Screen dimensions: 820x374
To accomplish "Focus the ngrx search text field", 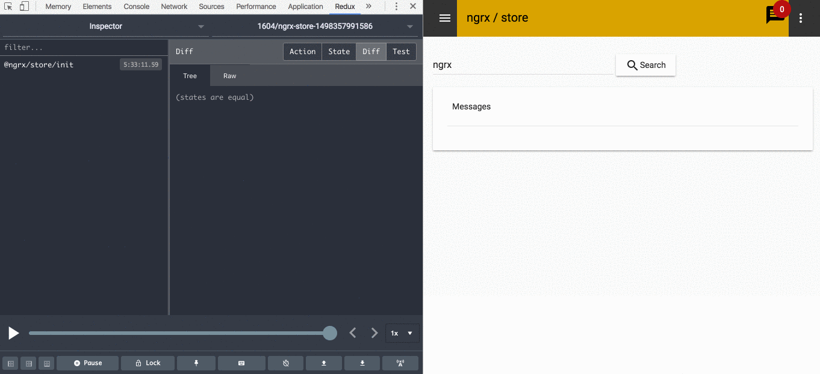I will coord(523,65).
